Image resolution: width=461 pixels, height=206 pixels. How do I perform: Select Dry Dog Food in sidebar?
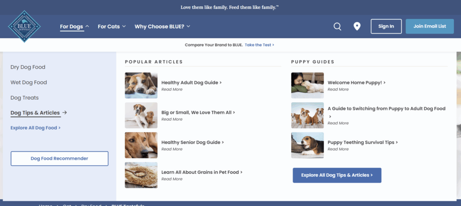coord(28,67)
